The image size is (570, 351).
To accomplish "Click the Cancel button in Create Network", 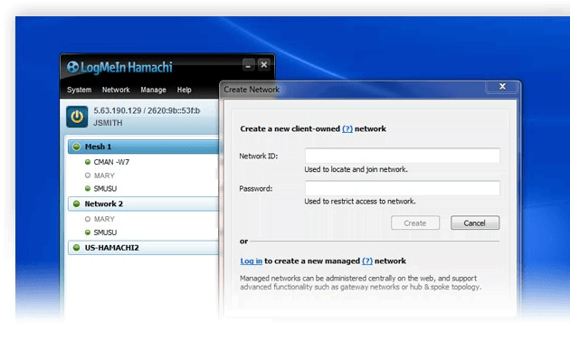I will point(475,223).
